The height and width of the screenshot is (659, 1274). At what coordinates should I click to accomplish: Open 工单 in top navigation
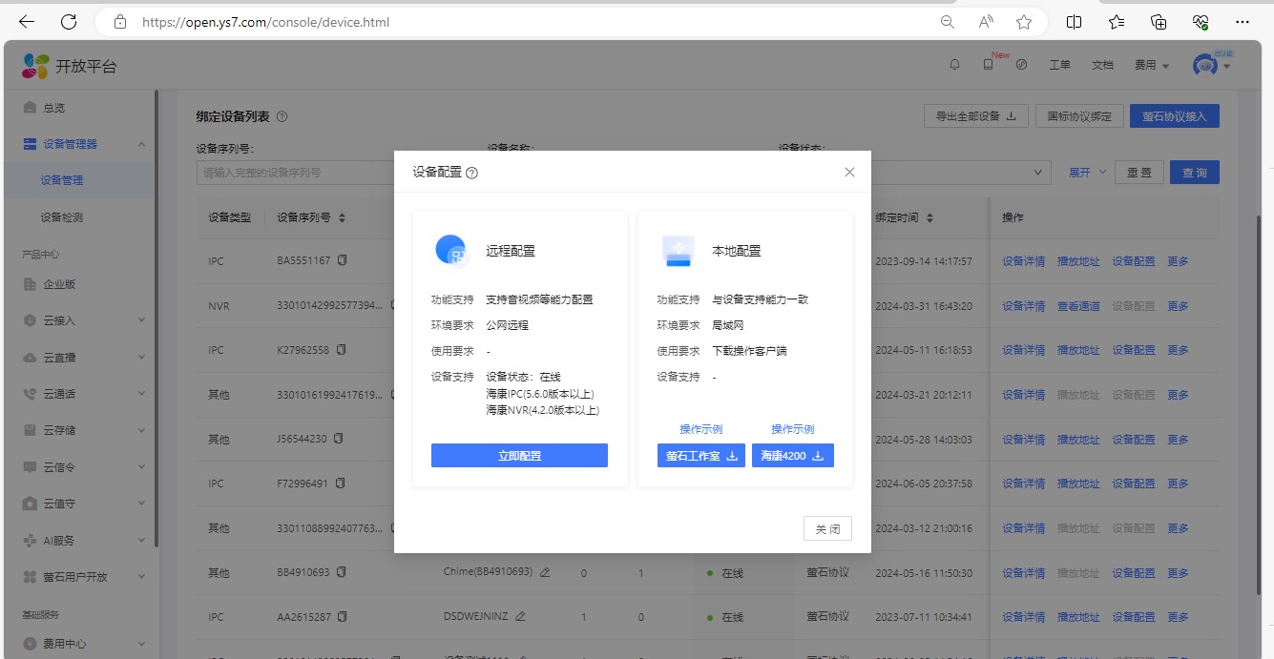coord(1059,65)
